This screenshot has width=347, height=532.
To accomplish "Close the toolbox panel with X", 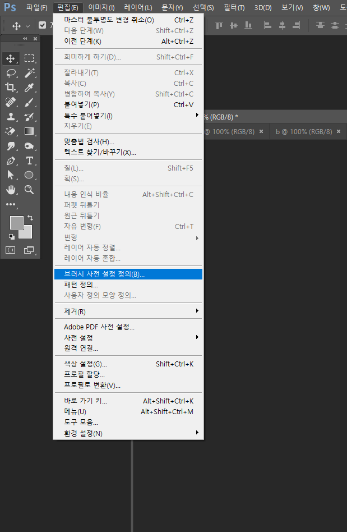I will tap(35, 39).
